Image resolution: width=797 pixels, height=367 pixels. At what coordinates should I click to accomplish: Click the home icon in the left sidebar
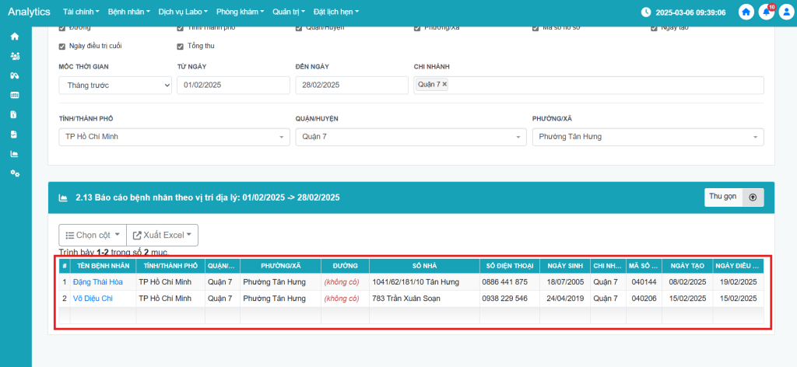click(15, 37)
